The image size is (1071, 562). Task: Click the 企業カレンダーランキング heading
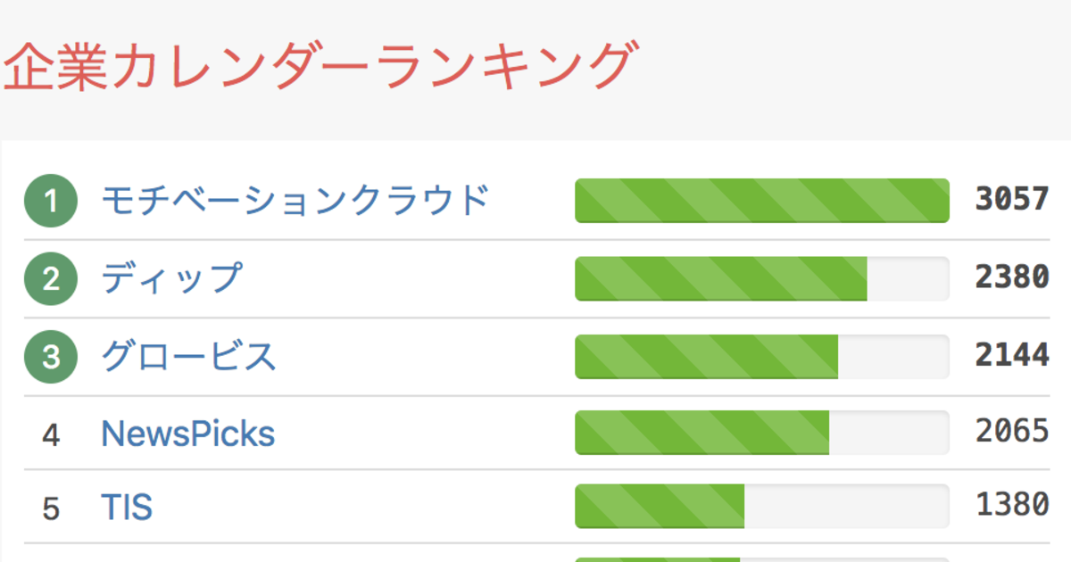pyautogui.click(x=322, y=69)
